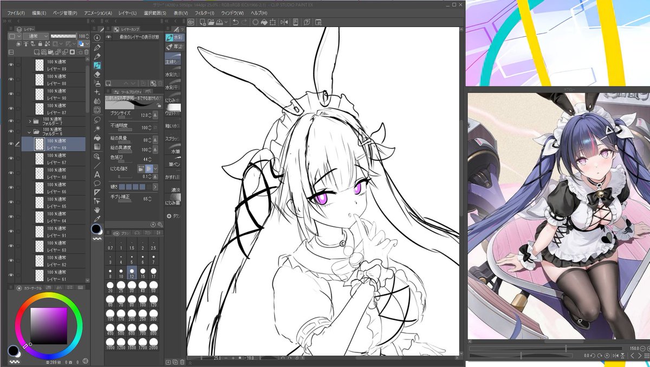Select the Text tool (A)
The width and height of the screenshot is (650, 367).
click(97, 174)
